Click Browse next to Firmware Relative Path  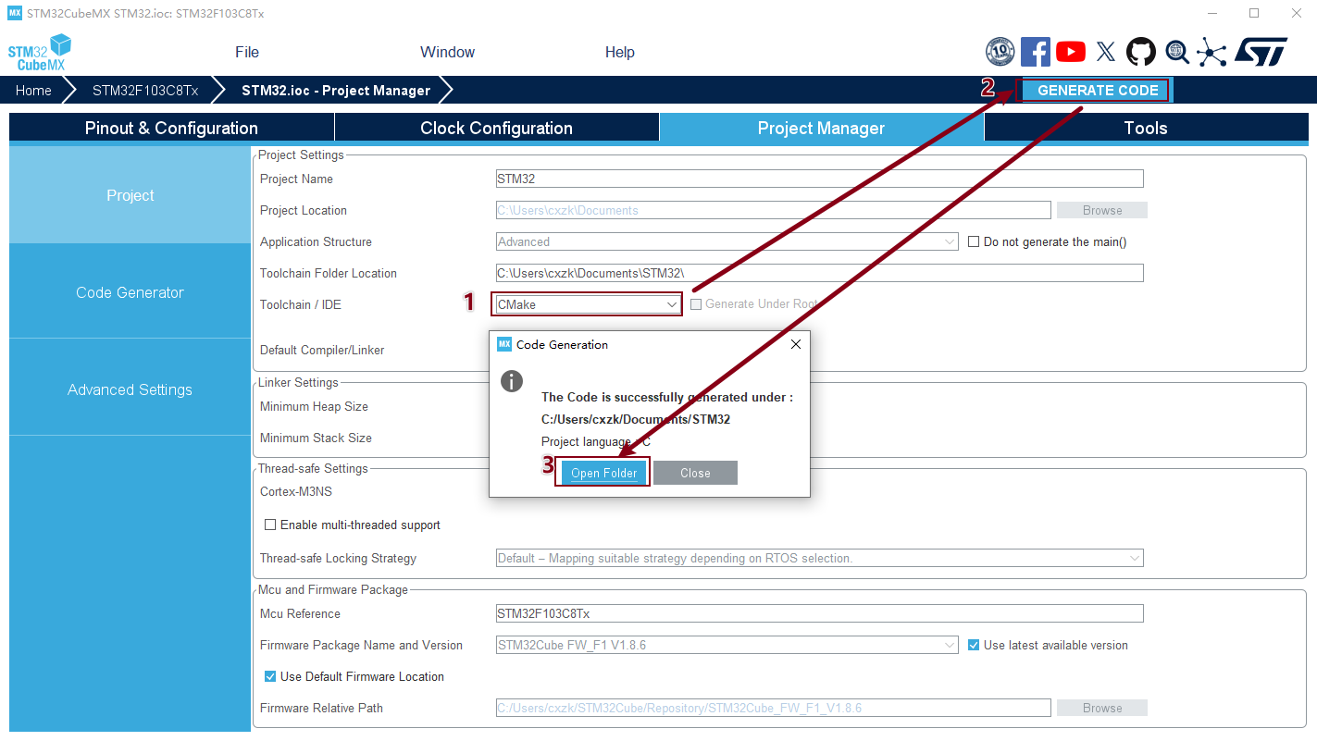tap(1102, 708)
